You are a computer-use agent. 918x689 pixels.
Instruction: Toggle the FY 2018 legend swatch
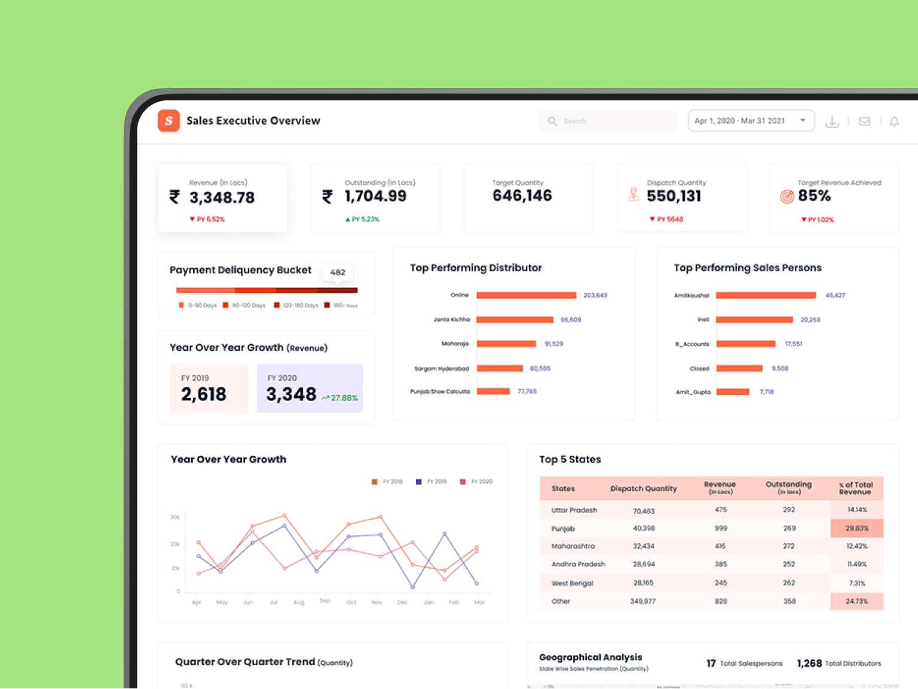[x=375, y=482]
